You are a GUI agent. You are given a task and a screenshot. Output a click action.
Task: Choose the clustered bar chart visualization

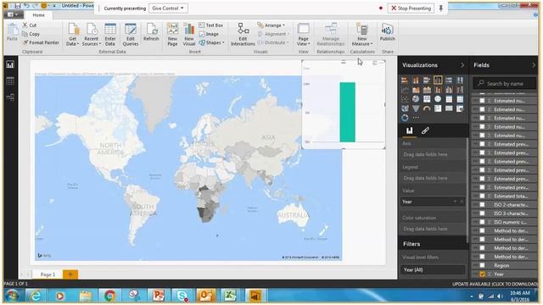click(427, 80)
